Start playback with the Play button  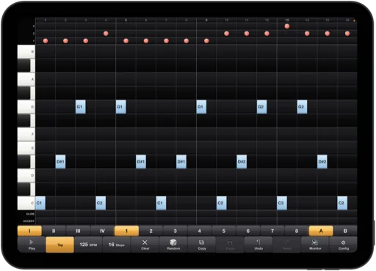tap(32, 245)
